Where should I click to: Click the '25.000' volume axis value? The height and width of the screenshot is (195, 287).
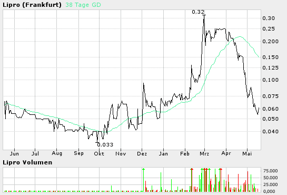(x=270, y=184)
